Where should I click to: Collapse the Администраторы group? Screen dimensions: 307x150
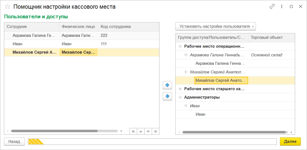point(180,97)
